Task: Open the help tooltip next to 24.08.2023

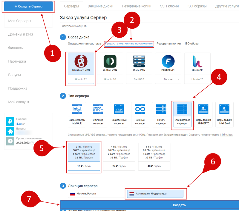Action: (x=32, y=143)
